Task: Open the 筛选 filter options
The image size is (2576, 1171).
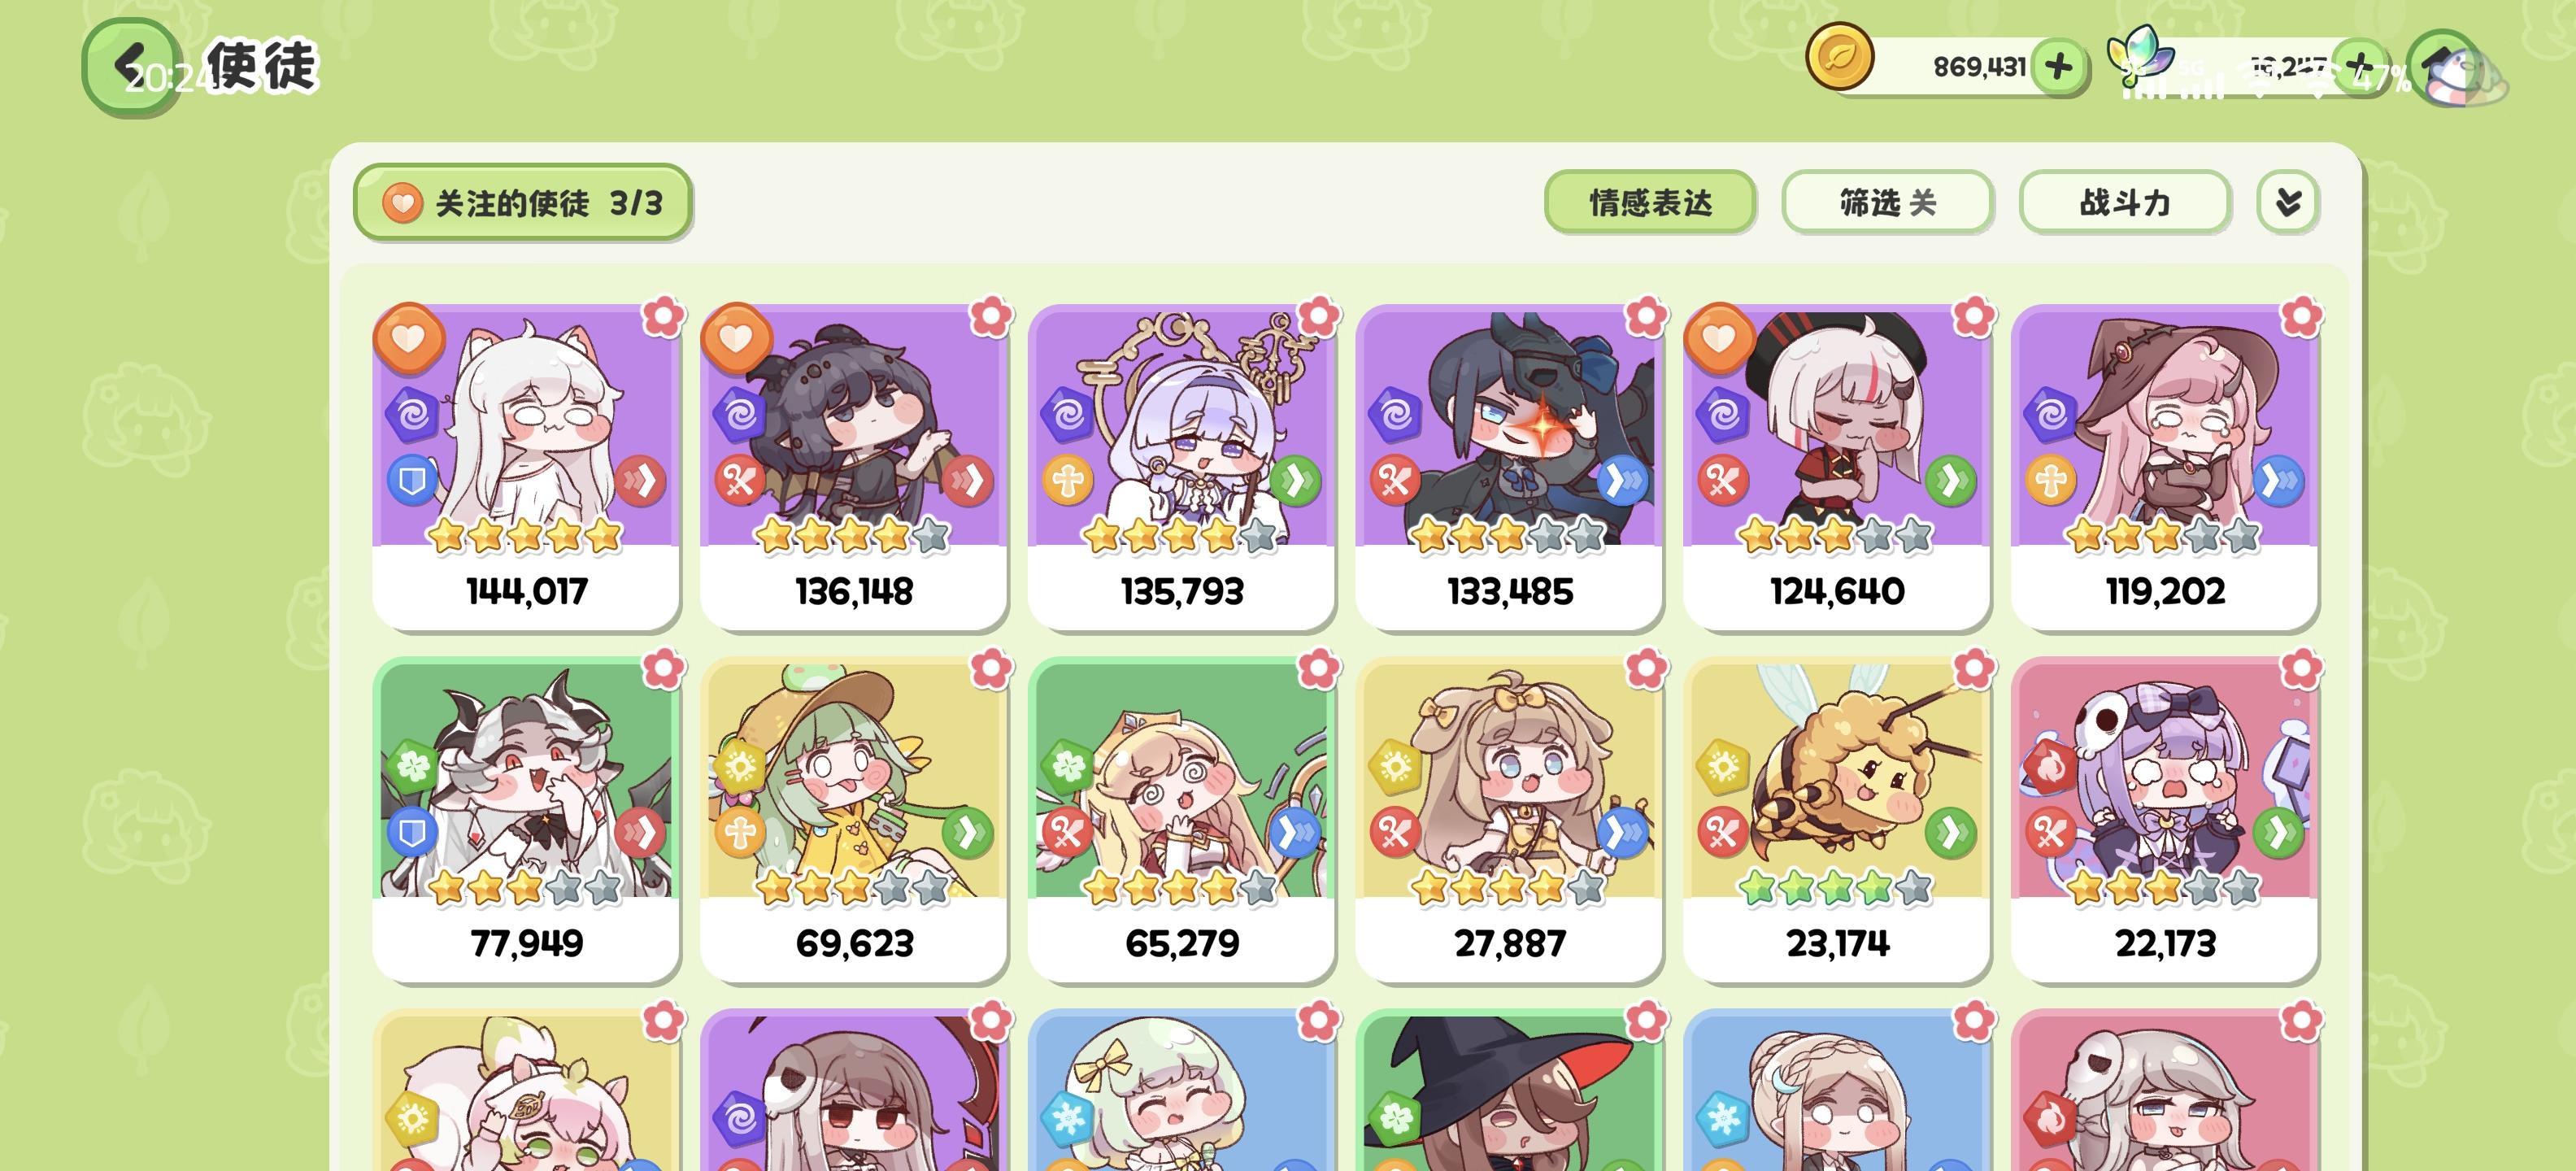Action: (1888, 203)
